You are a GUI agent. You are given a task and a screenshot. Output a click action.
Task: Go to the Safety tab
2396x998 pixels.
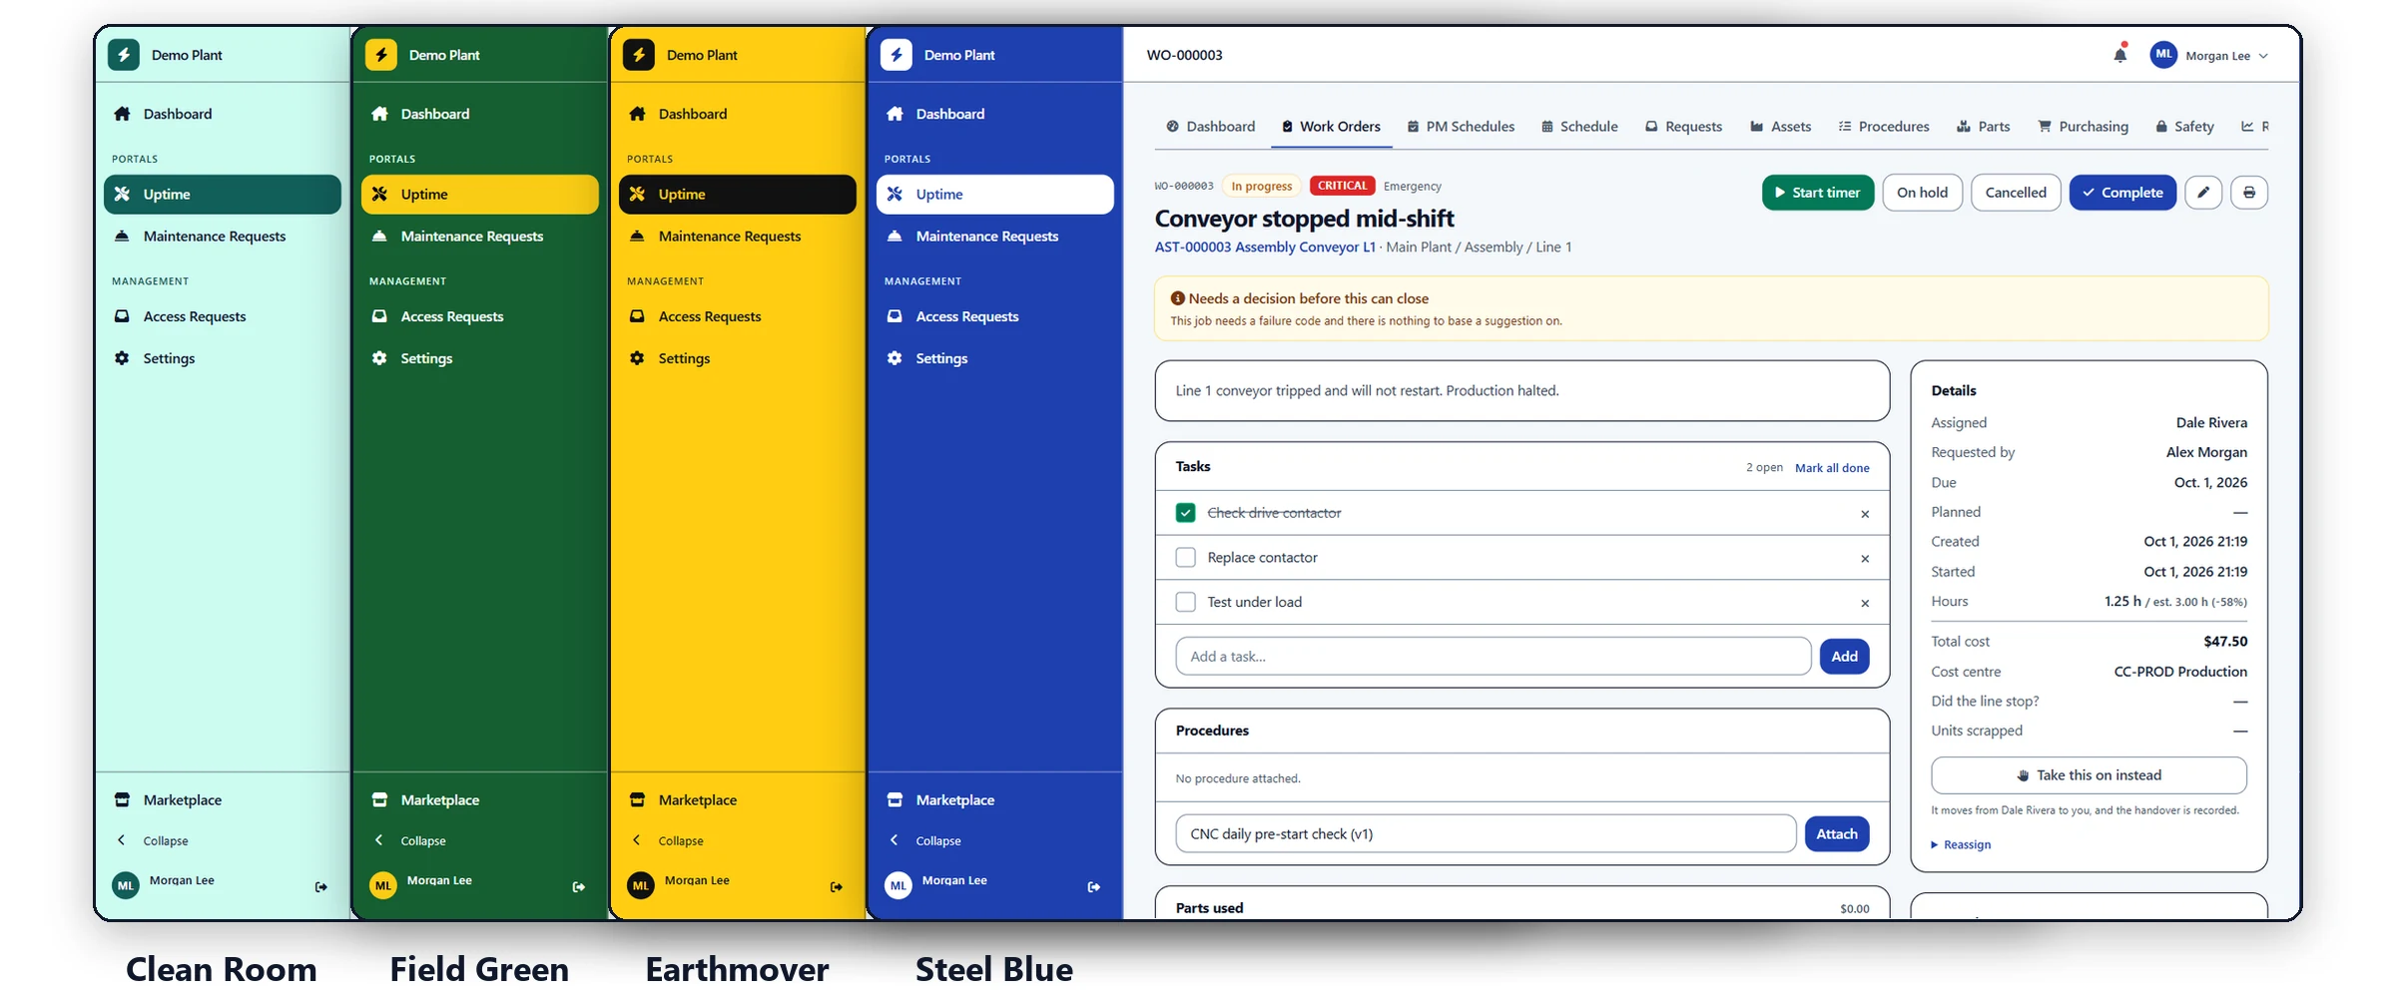tap(2184, 127)
